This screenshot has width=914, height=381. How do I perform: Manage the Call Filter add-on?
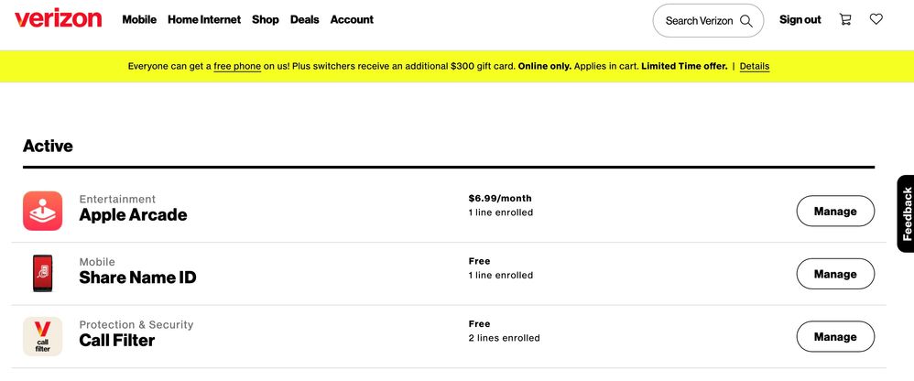tap(835, 337)
